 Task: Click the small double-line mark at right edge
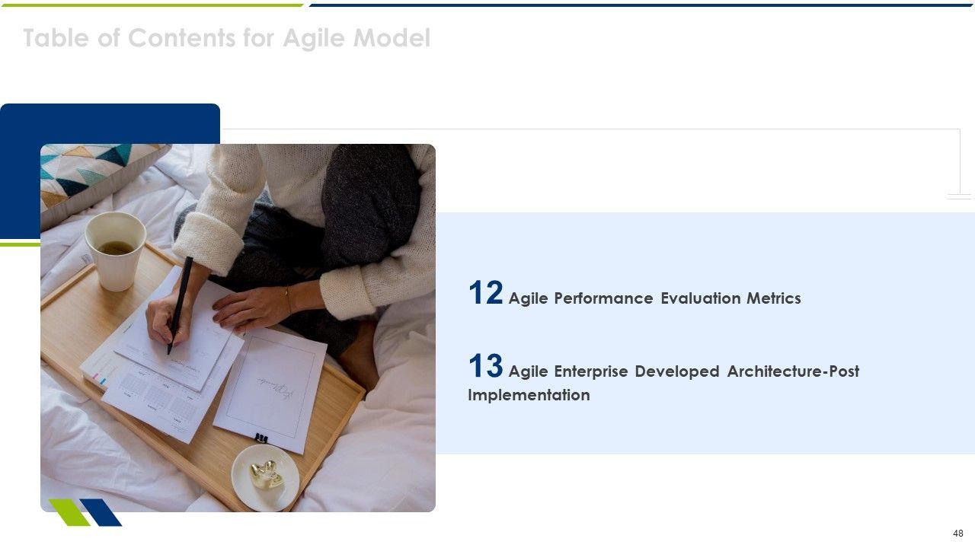tap(959, 196)
